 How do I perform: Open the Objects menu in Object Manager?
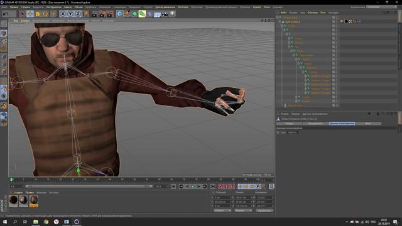(x=312, y=13)
